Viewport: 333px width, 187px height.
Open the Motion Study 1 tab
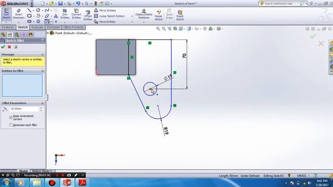(42, 171)
